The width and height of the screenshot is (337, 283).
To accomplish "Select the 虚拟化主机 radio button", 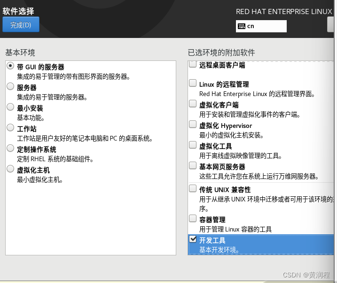I will (x=10, y=169).
